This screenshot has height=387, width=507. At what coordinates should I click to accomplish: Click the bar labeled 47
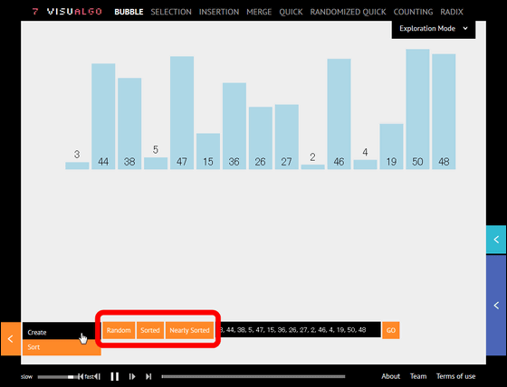point(182,113)
